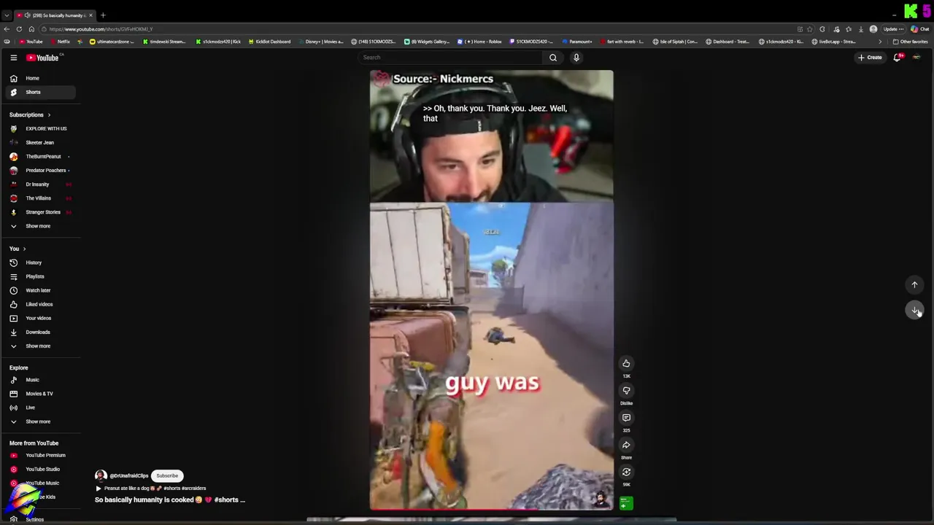Viewport: 934px width, 525px height.
Task: Go to YouTube home via the logo
Action: 42,58
